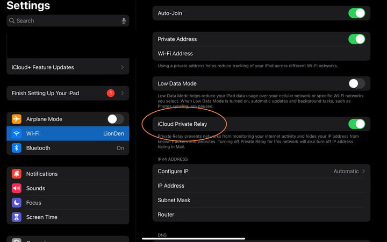Tap the Private Address label
387x242 pixels.
(x=177, y=39)
